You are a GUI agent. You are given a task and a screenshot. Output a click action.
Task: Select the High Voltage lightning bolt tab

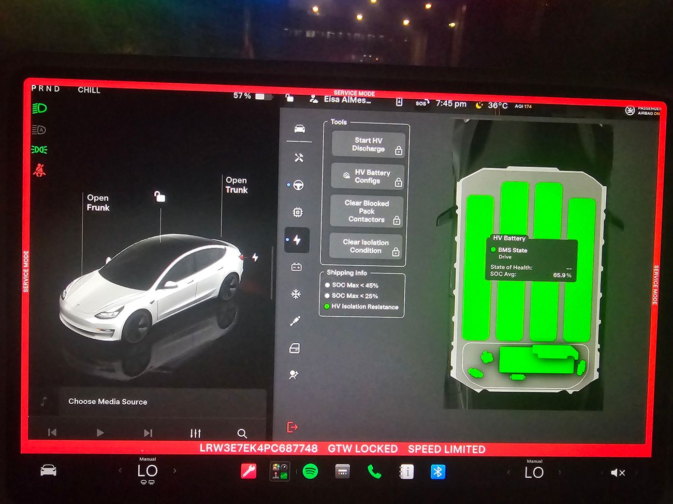(297, 240)
